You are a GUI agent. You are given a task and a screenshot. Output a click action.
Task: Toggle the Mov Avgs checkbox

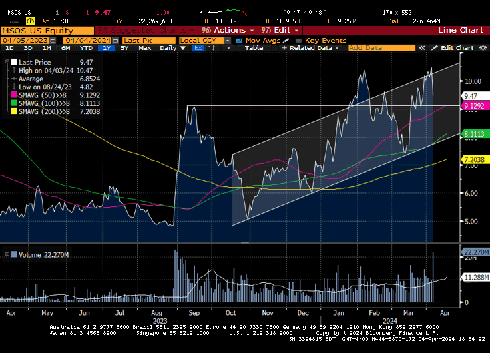pos(239,41)
